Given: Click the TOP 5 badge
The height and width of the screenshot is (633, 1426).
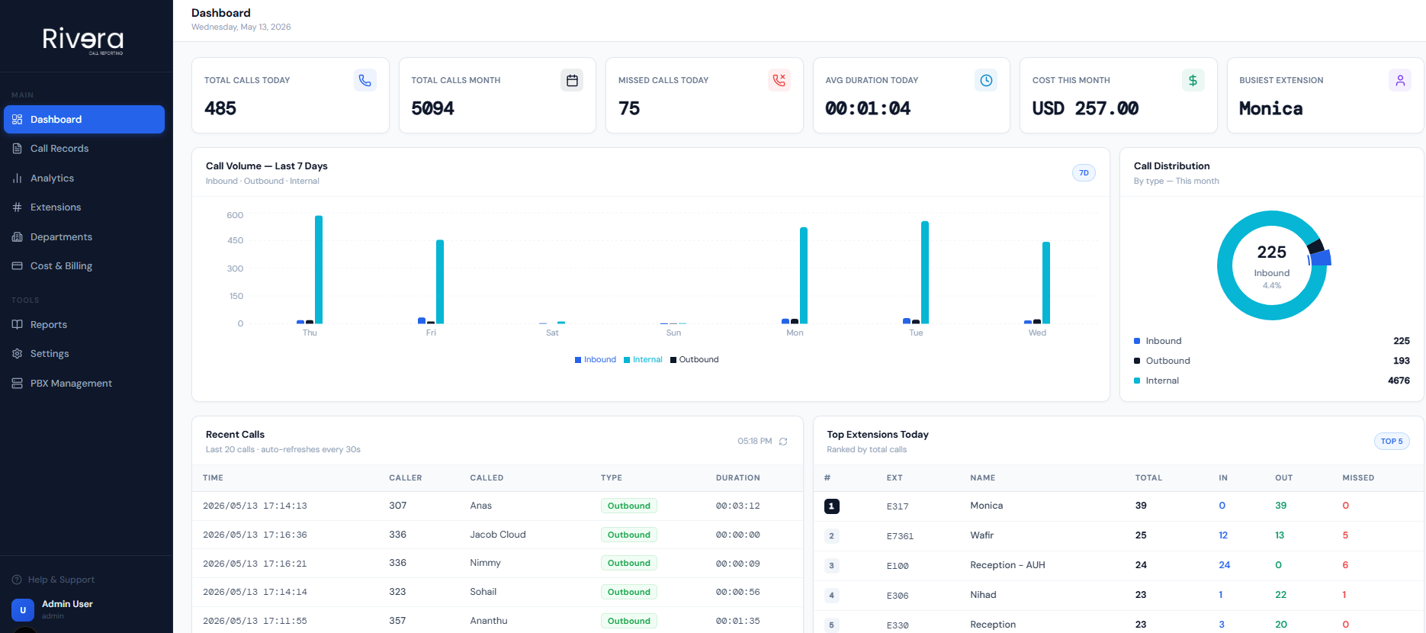Looking at the screenshot, I should [1392, 442].
